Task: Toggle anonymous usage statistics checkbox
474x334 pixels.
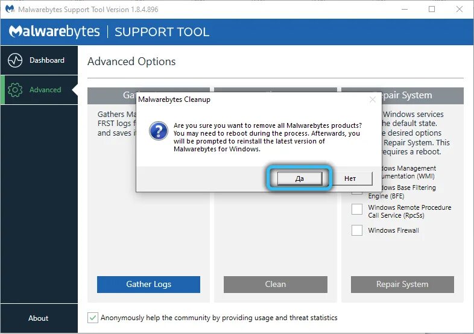Action: coord(93,318)
